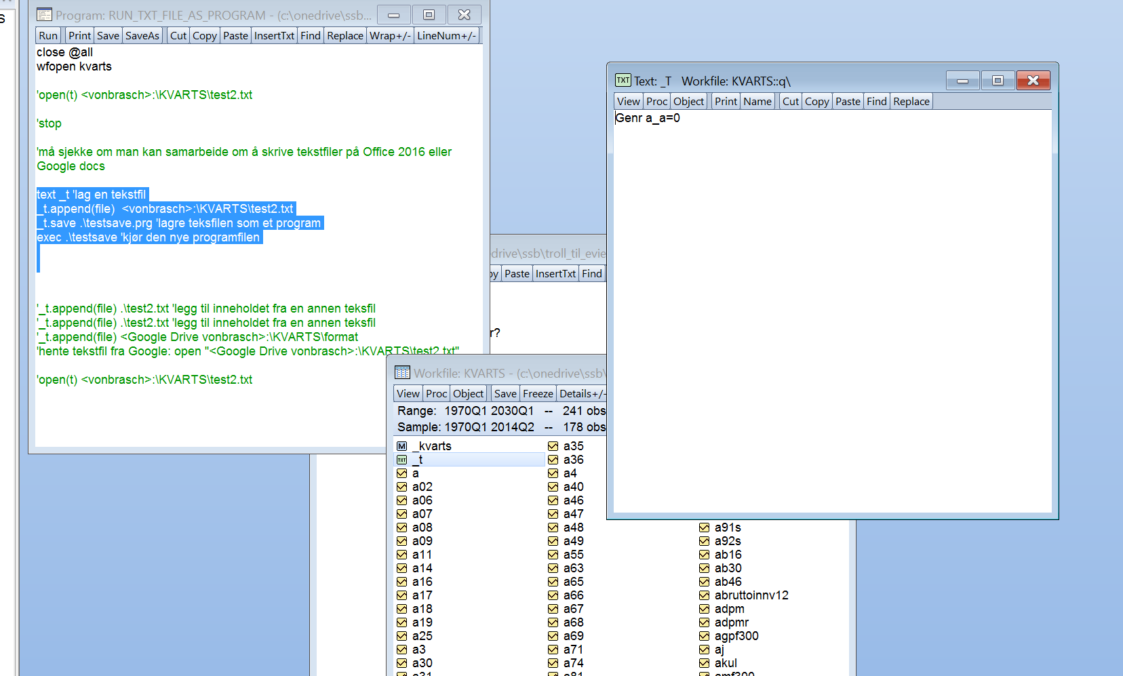Click Cut in the program window toolbar
This screenshot has height=676, width=1123.
[178, 35]
